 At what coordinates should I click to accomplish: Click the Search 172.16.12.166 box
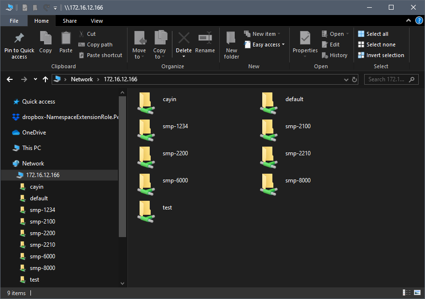tap(391, 79)
